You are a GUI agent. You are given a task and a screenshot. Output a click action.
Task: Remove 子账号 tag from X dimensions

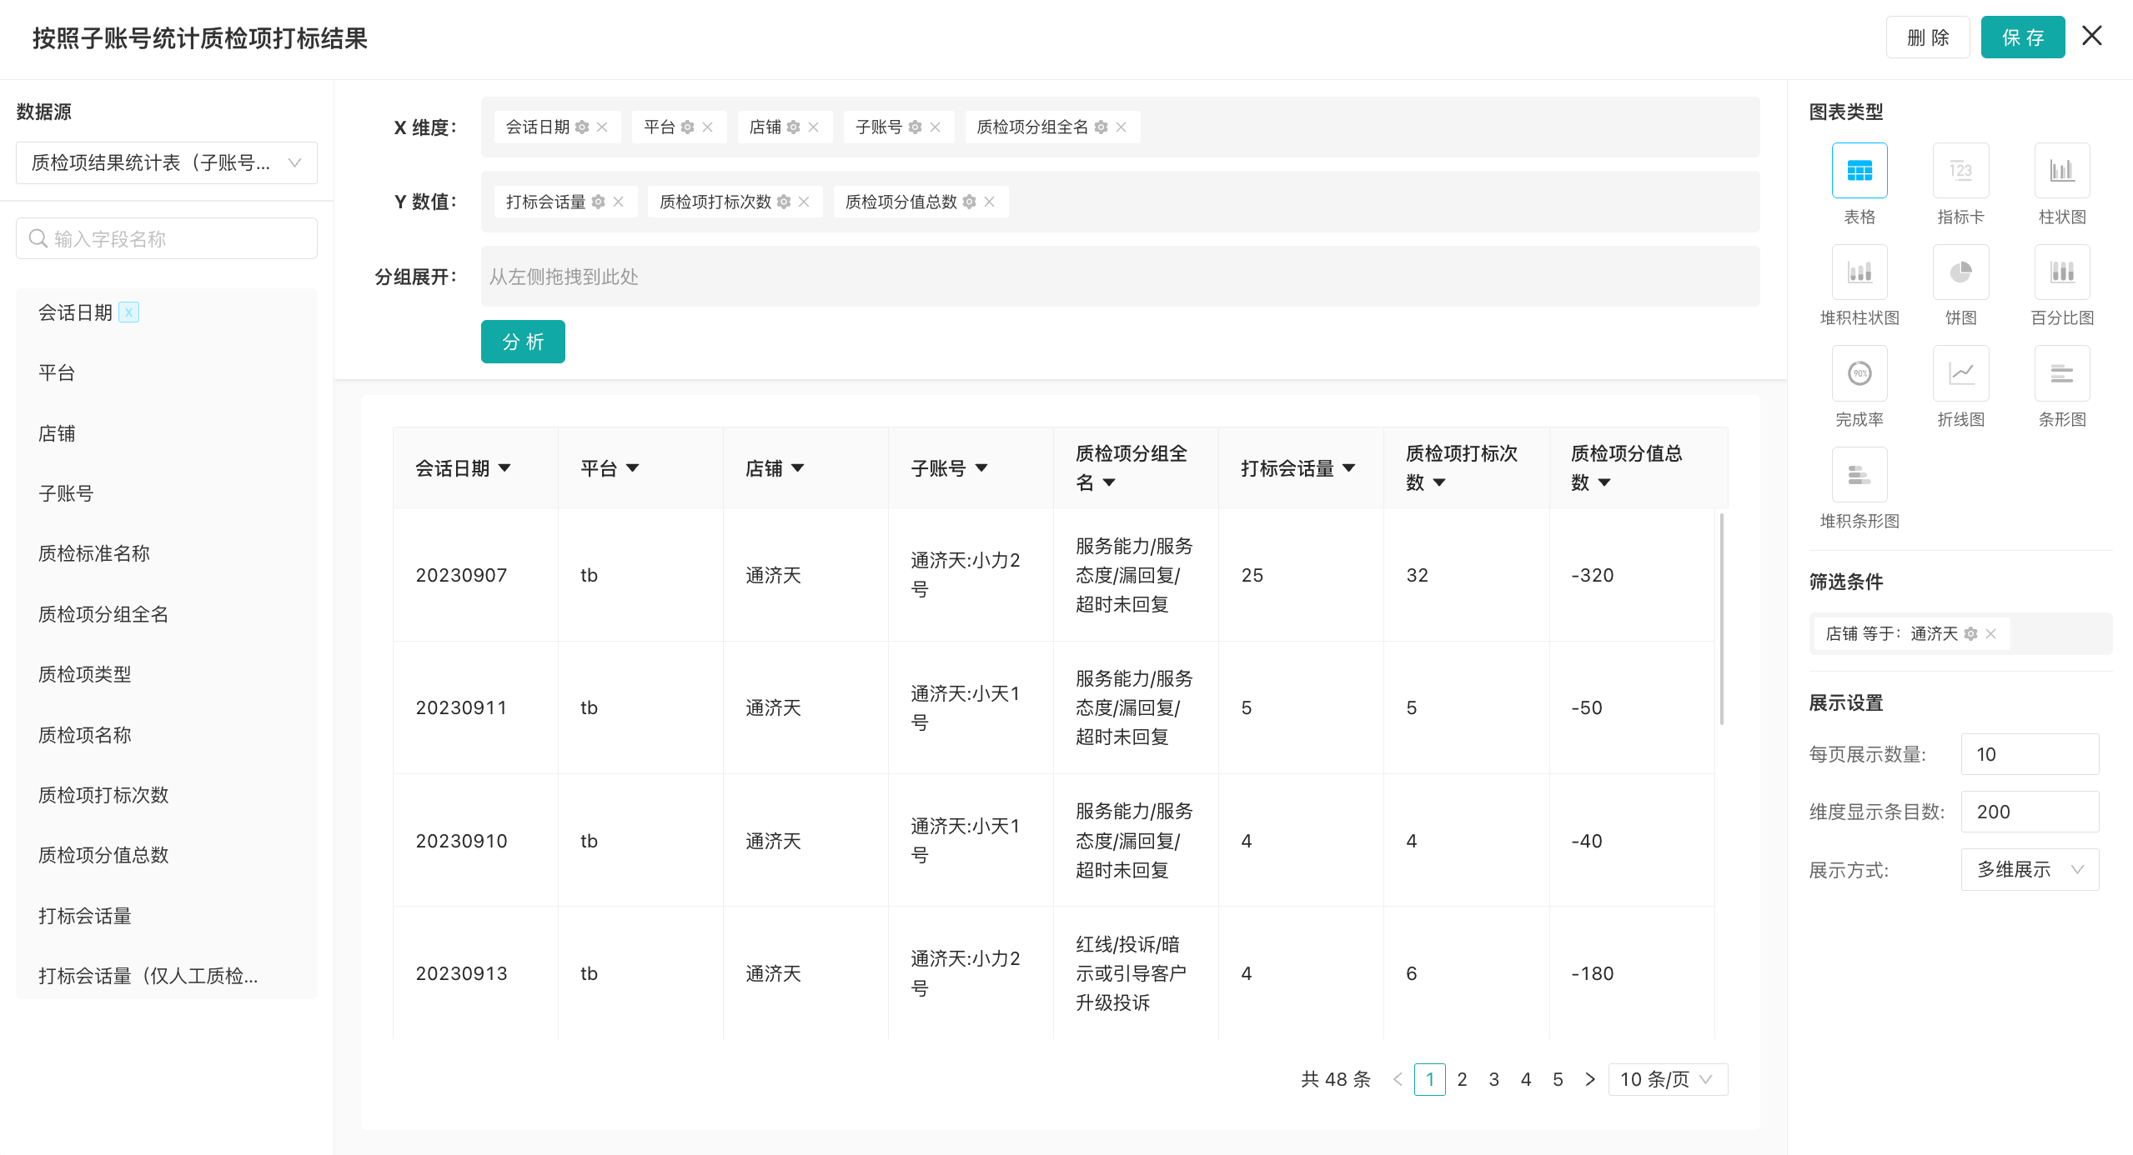(x=935, y=127)
